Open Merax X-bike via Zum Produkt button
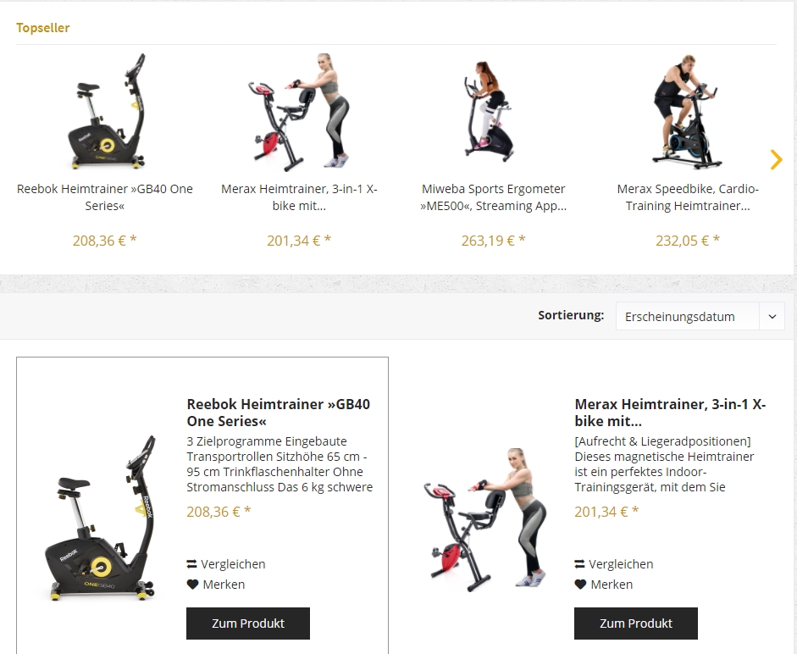This screenshot has height=654, width=797. pyautogui.click(x=636, y=623)
